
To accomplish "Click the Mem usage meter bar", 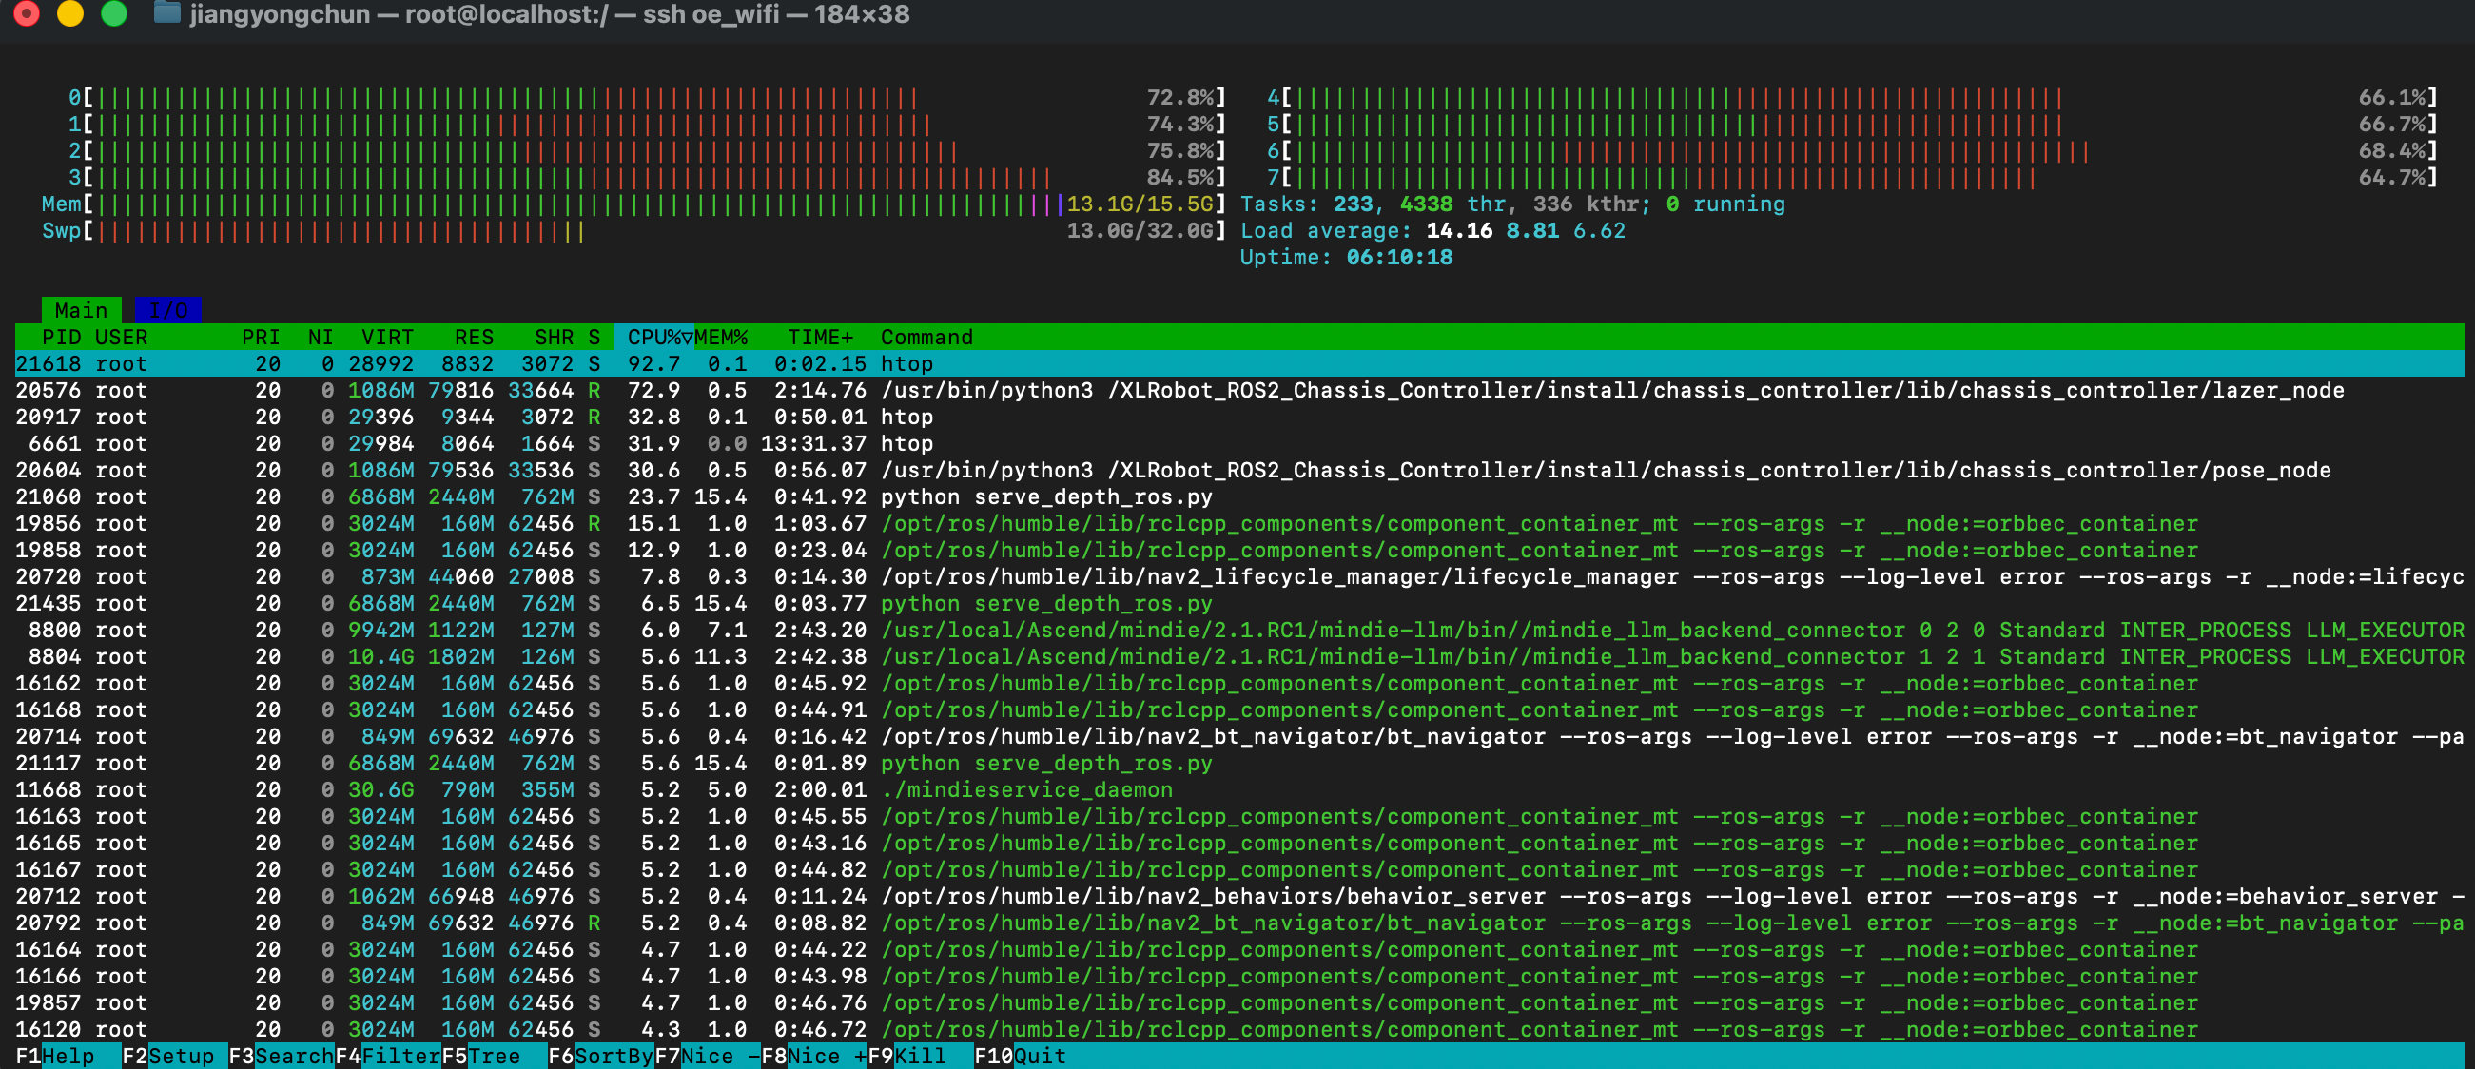I will [x=576, y=204].
